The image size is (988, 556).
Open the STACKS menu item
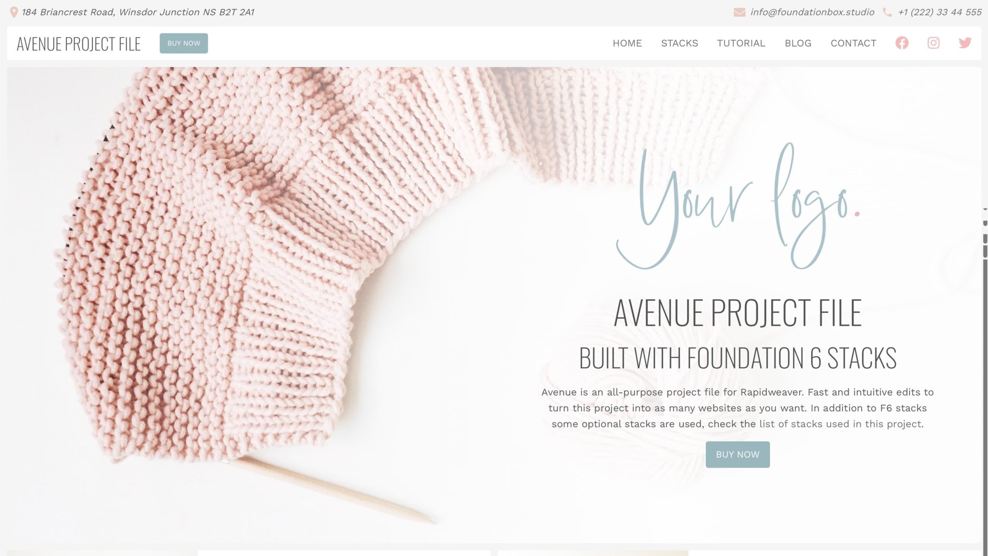click(x=680, y=43)
